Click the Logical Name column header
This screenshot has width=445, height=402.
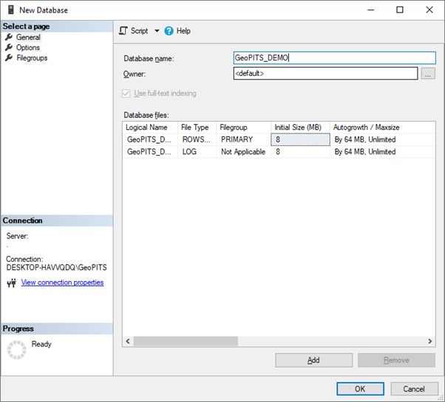point(150,128)
